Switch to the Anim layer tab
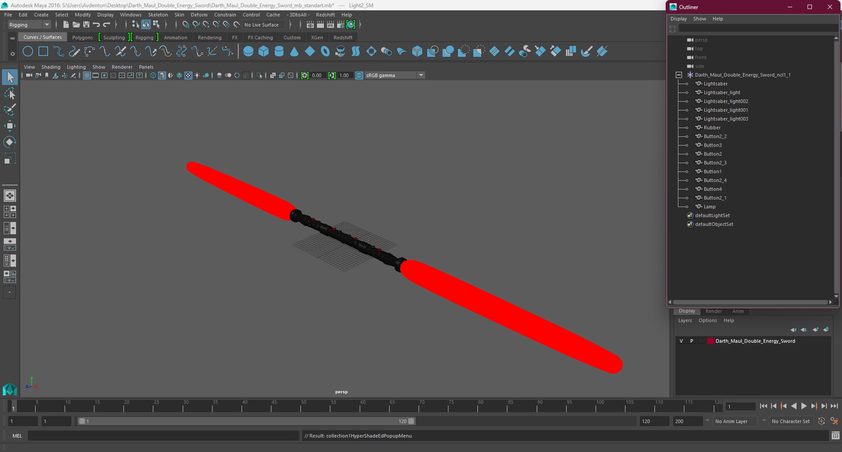Image resolution: width=842 pixels, height=452 pixels. coord(738,311)
